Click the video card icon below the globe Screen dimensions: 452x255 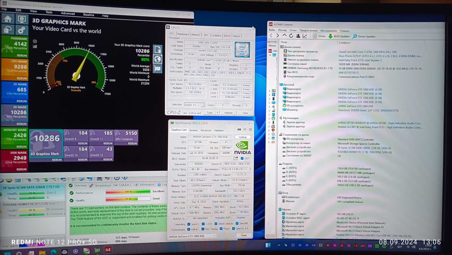click(x=157, y=69)
